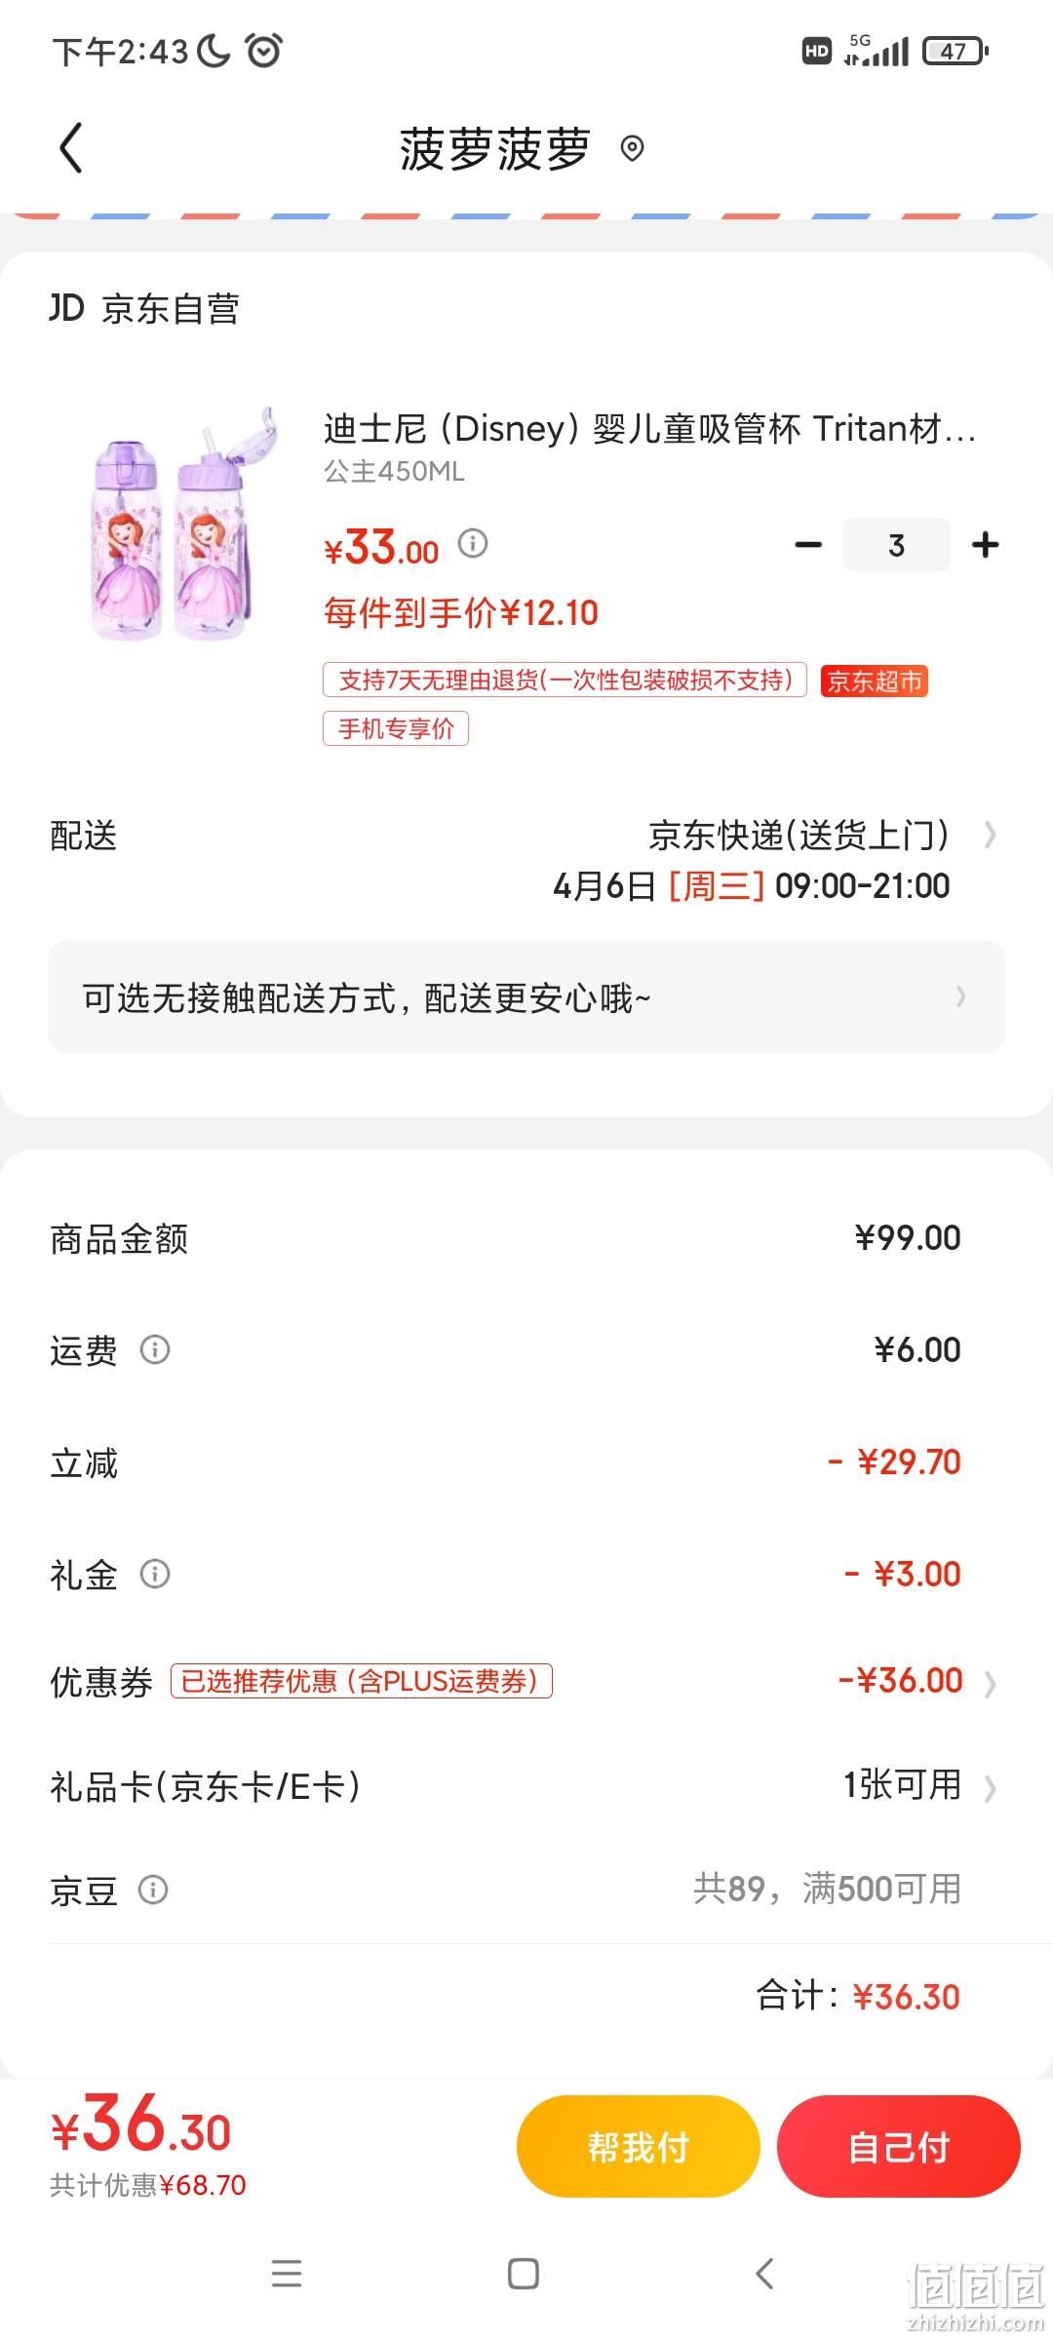Tap the 已选推荐优惠 coupon tag
1053x2340 pixels.
(362, 1681)
